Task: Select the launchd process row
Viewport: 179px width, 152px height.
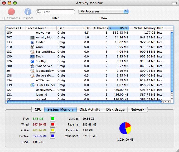Action: (x=88, y=95)
